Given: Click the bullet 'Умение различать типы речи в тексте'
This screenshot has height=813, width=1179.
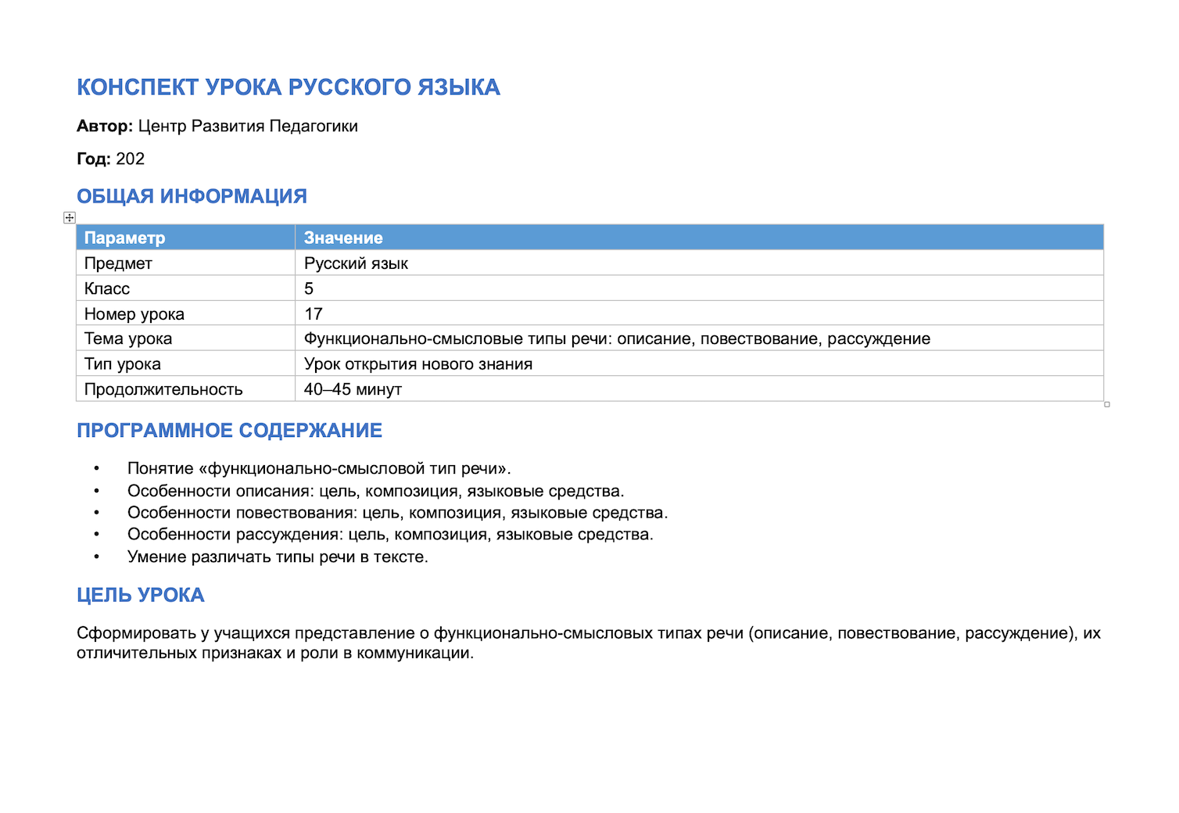Looking at the screenshot, I should click(278, 557).
